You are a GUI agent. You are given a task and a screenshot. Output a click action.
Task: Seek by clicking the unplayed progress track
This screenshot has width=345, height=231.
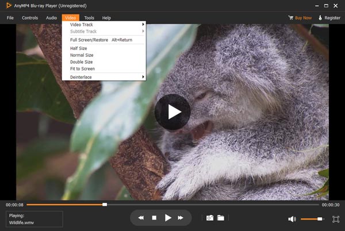tap(213, 205)
